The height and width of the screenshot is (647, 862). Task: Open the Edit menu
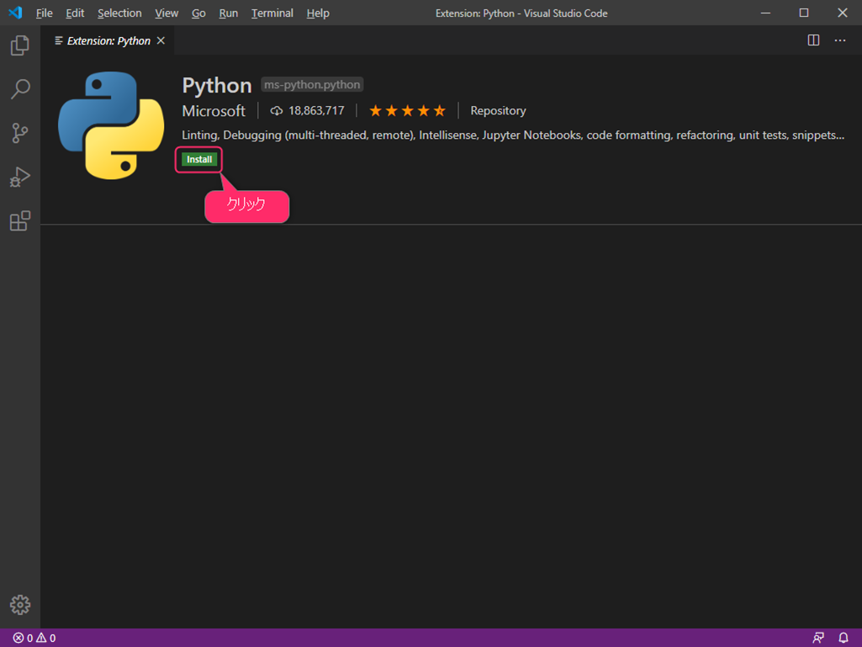click(x=75, y=13)
